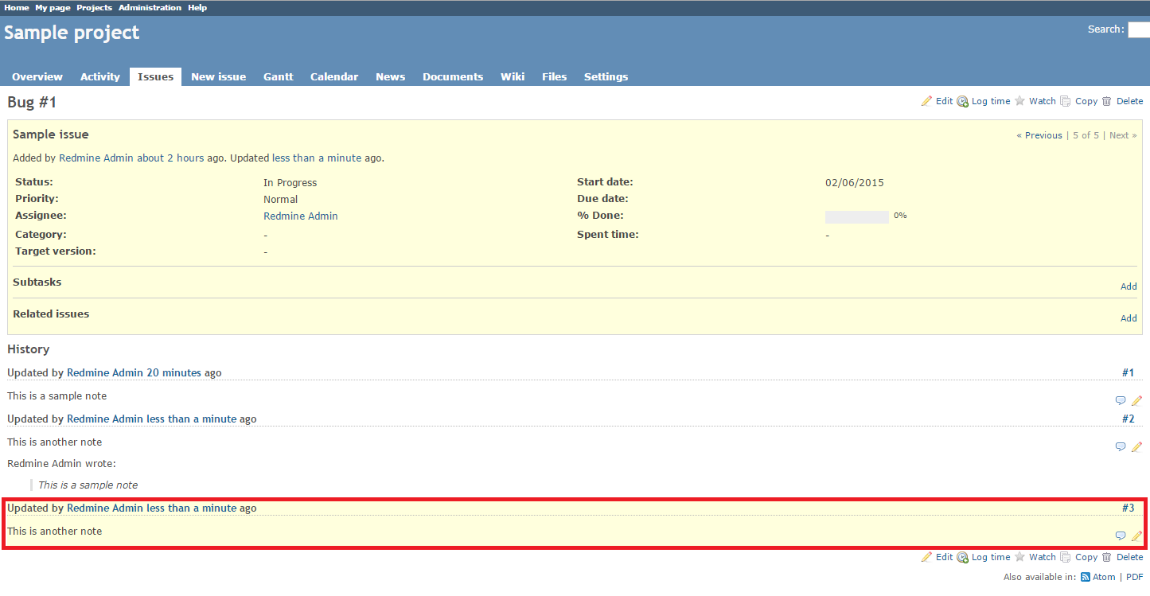Click the 'about 2 hours' added time link
1150x596 pixels.
click(x=170, y=158)
